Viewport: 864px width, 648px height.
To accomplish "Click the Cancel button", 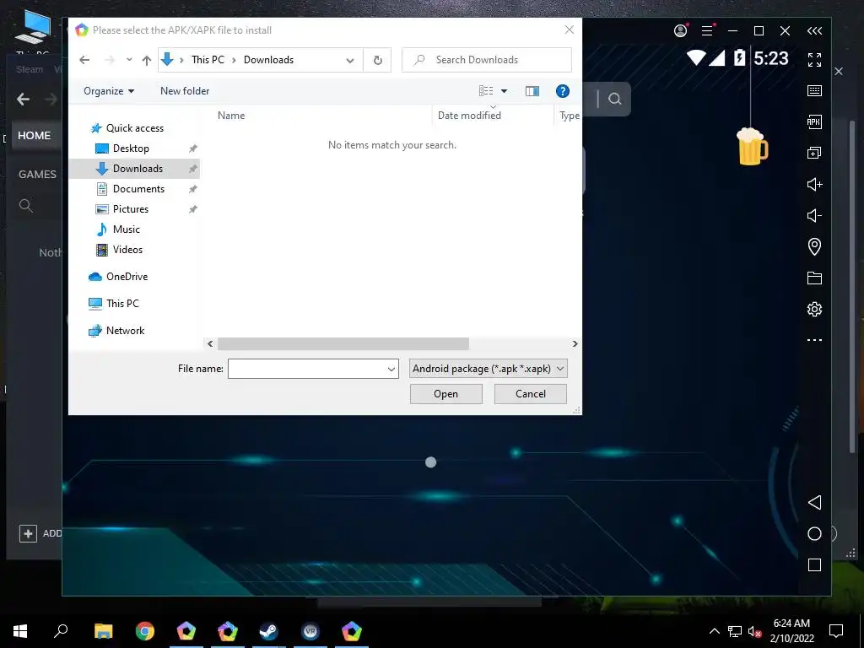I will point(531,393).
